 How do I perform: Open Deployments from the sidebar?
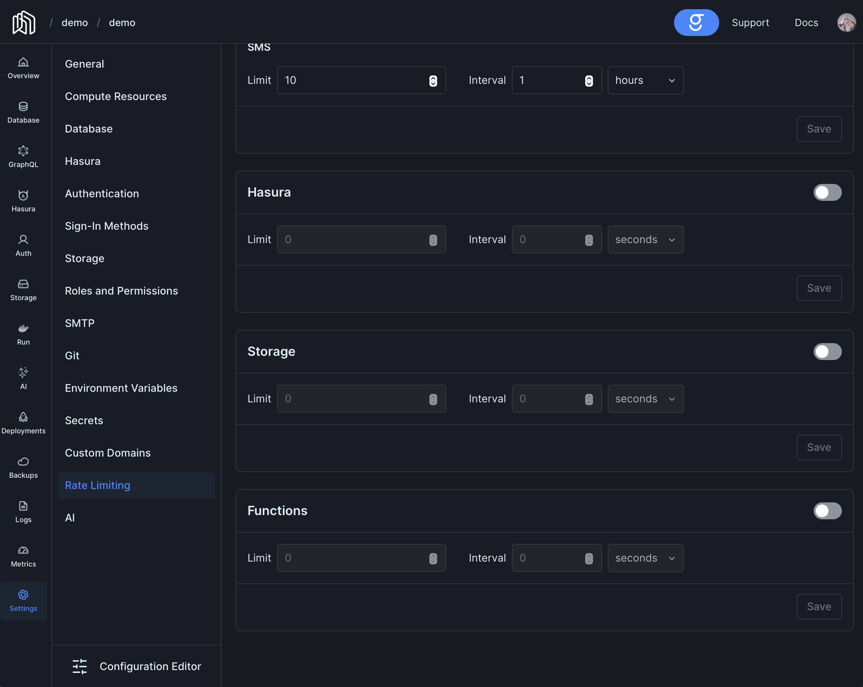tap(23, 423)
